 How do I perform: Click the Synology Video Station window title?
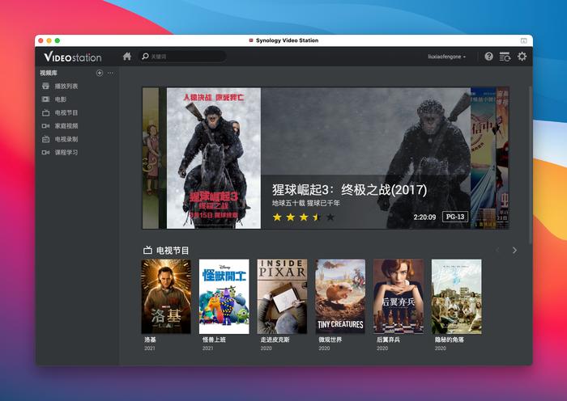[x=287, y=40]
